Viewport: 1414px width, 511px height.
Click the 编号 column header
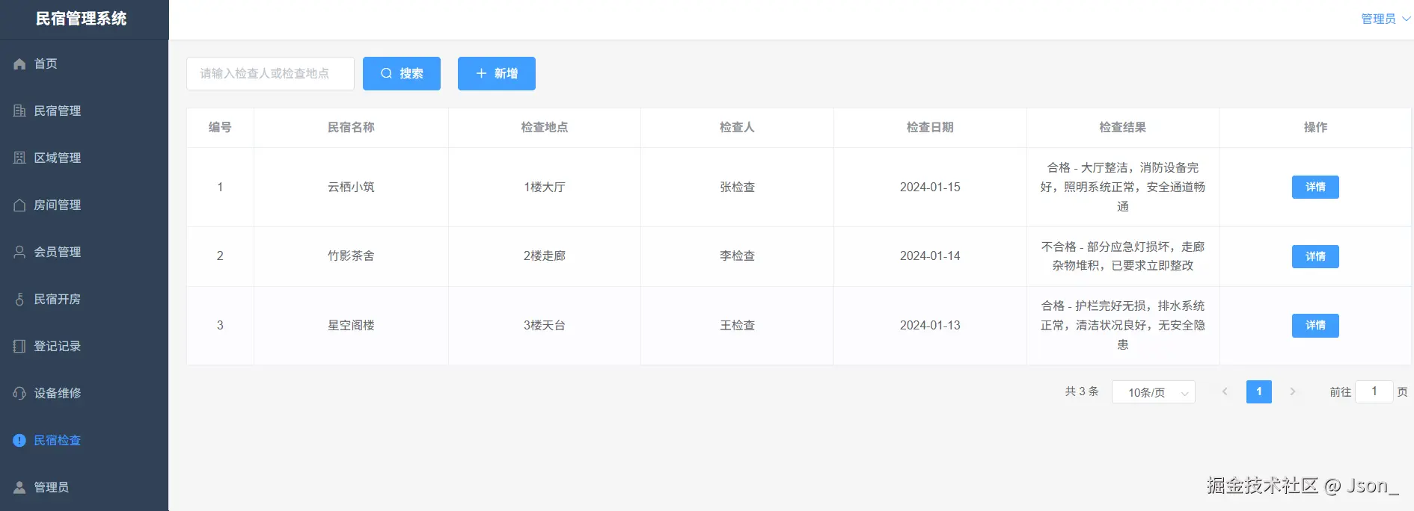[220, 127]
